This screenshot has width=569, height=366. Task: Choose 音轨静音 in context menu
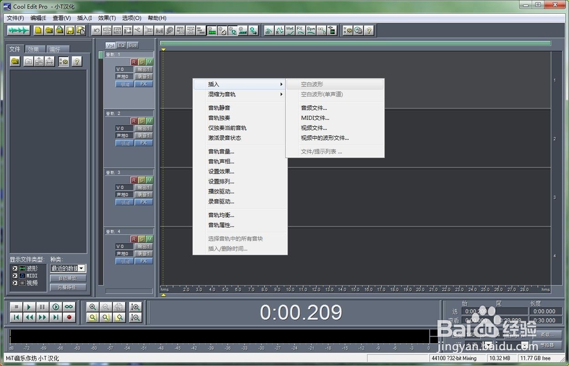point(240,107)
